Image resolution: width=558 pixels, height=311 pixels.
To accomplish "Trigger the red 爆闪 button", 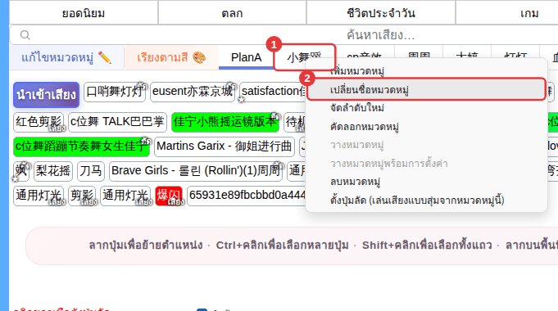I will tap(169, 196).
